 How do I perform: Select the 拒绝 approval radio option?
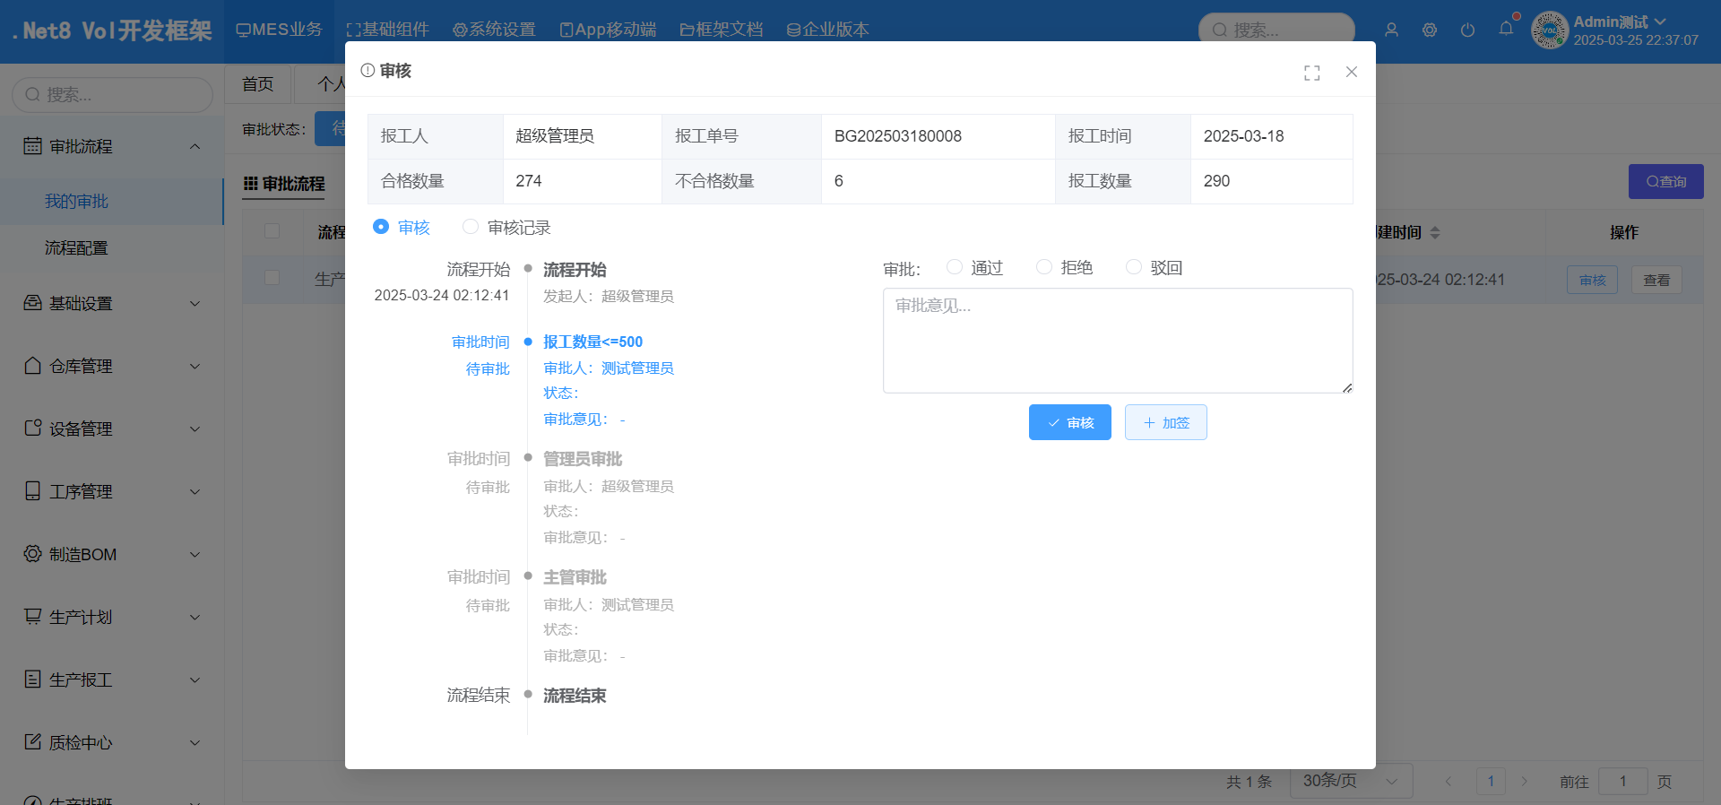click(1044, 267)
